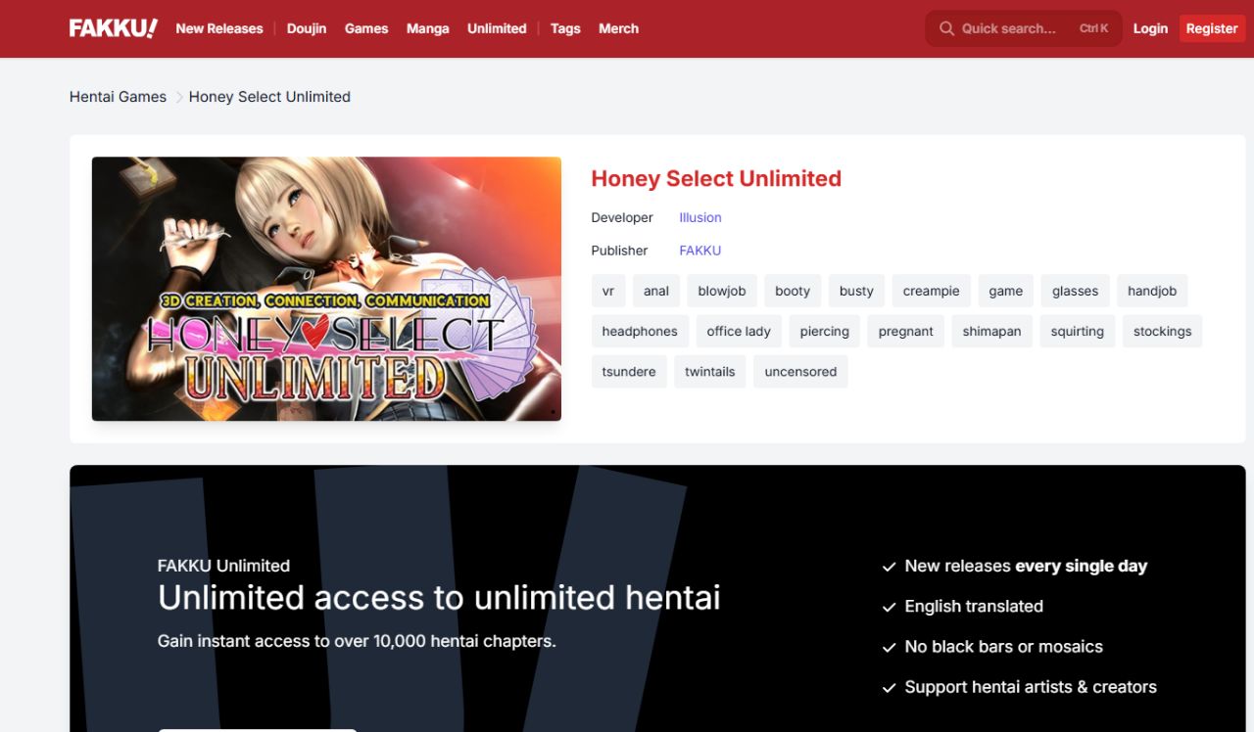The image size is (1254, 732).
Task: Click 'Support hentai artists & creators' line
Action: tap(1031, 687)
